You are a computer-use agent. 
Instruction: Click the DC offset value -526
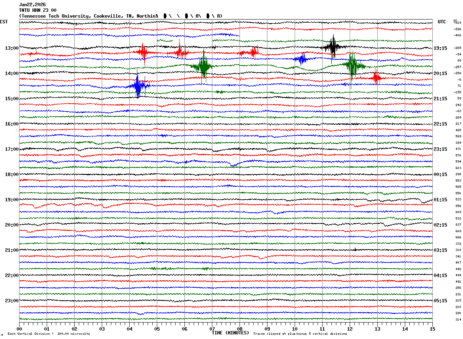point(457,29)
